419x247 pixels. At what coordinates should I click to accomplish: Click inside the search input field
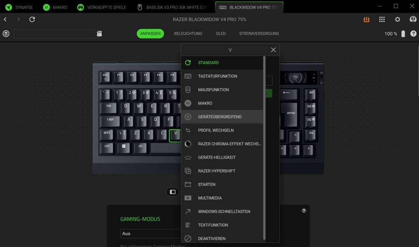(57, 34)
